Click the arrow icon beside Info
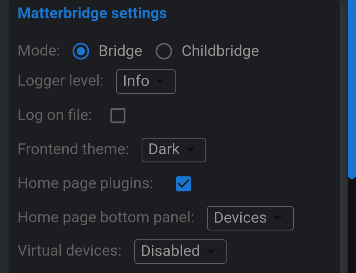Viewport: 356px width, 273px height. [160, 81]
